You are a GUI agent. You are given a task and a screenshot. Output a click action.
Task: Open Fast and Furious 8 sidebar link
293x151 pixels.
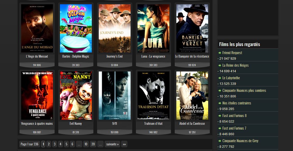point(234,115)
